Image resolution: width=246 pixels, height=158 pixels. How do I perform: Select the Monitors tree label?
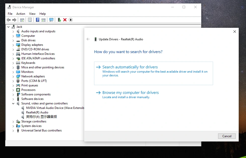point(27,72)
